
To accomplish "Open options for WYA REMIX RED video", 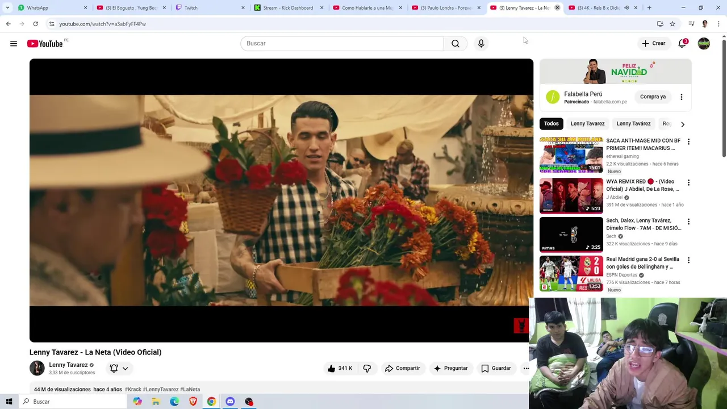I will click(688, 182).
